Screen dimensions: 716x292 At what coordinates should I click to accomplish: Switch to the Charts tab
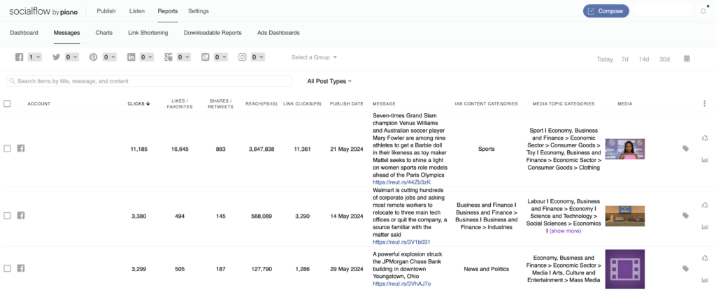(x=103, y=33)
